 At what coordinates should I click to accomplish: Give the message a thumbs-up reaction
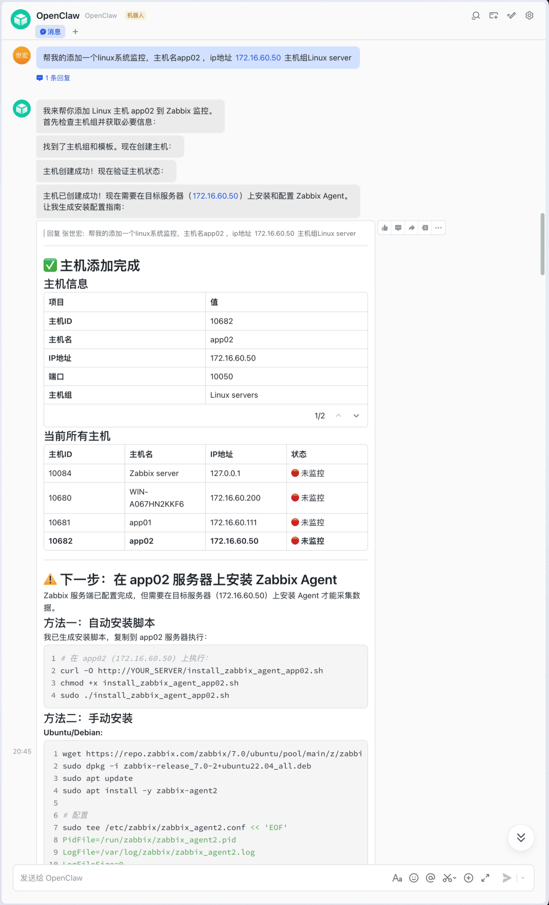point(385,228)
